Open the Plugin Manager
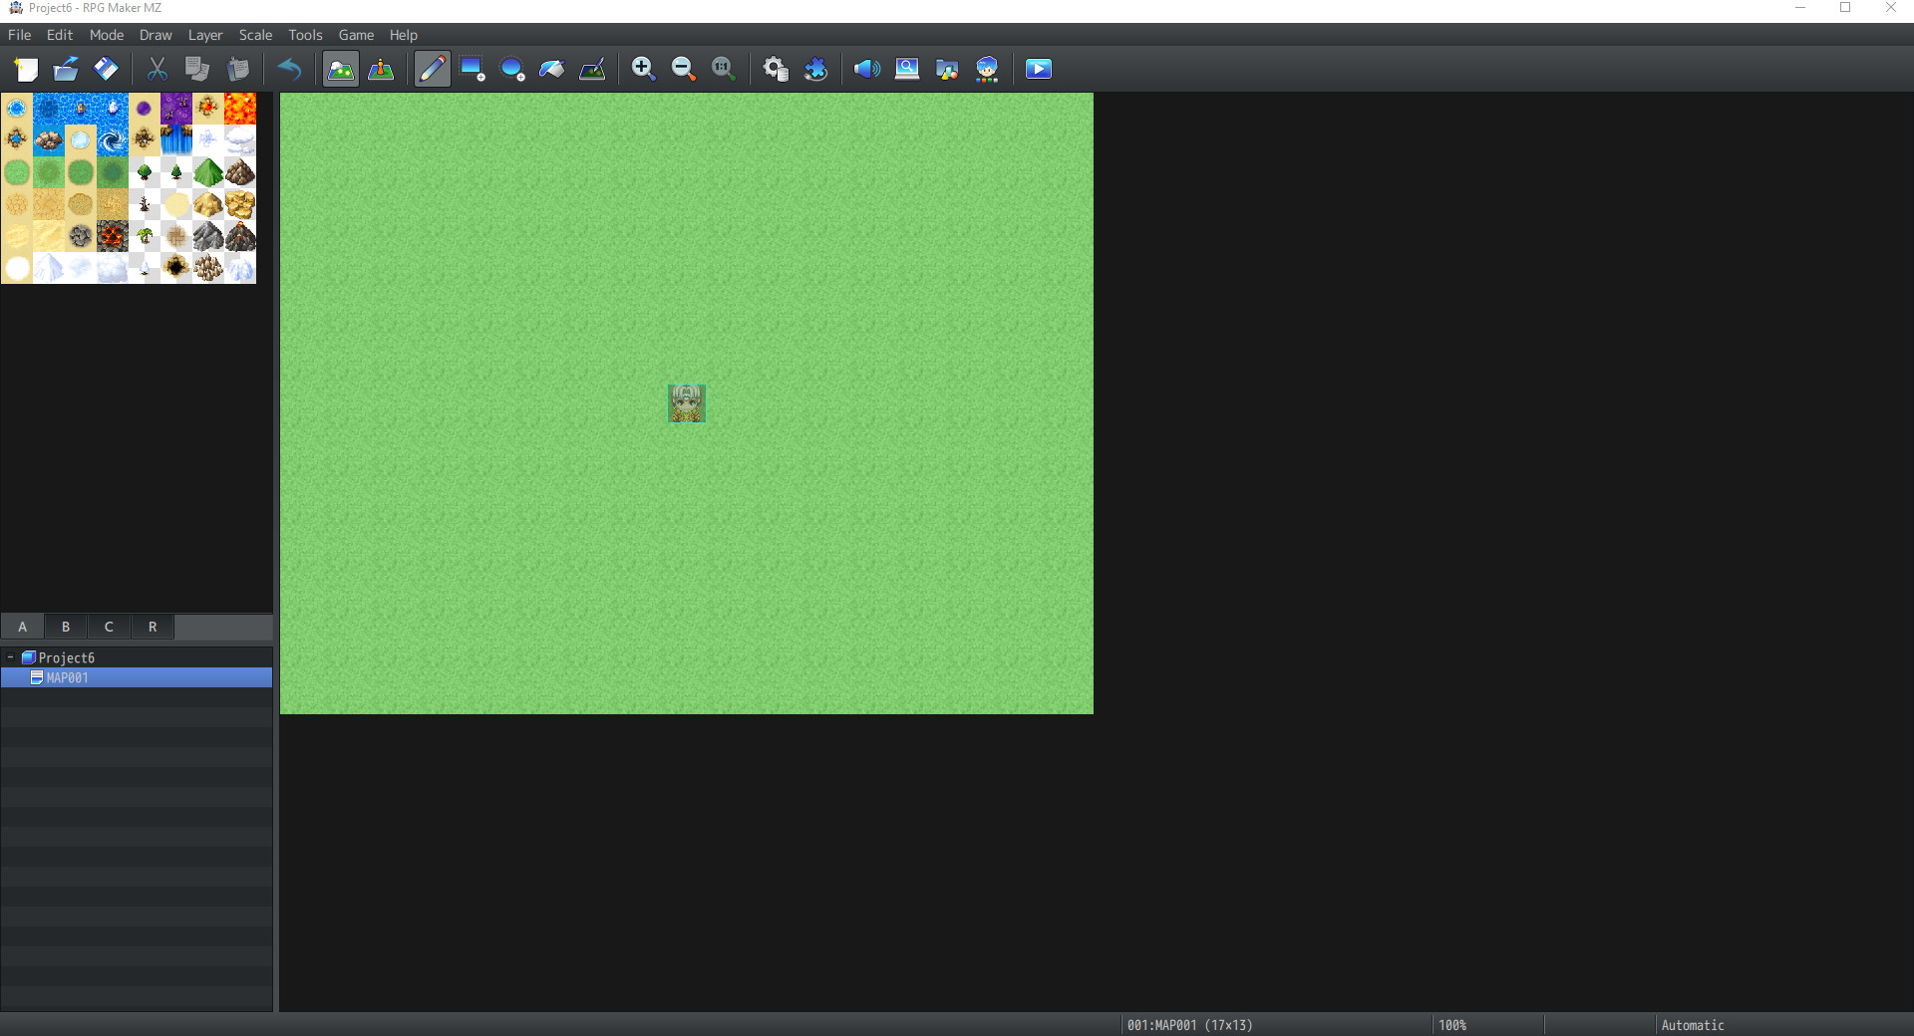The height and width of the screenshot is (1036, 1914). tap(816, 69)
